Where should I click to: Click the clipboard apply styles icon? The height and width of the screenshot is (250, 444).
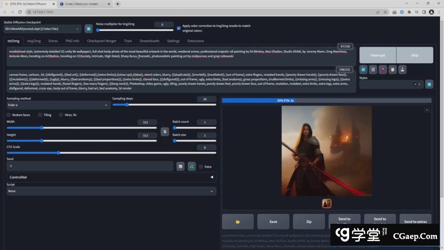(393, 69)
